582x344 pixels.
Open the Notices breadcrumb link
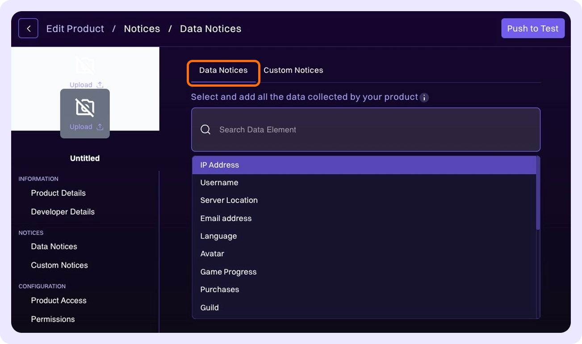142,29
